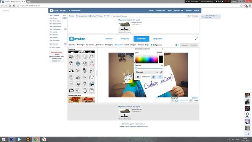Zoom in with the plus button
The height and width of the screenshot is (142, 252).
coord(191,101)
